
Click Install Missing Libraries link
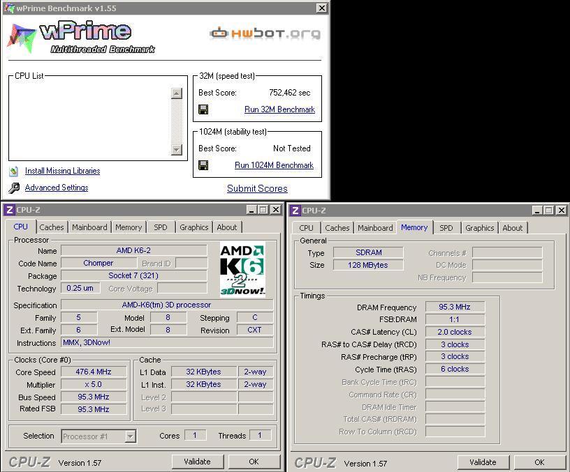[63, 171]
